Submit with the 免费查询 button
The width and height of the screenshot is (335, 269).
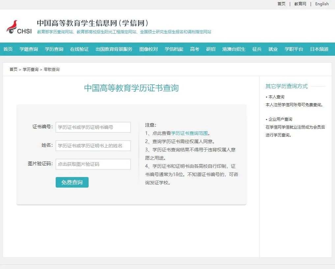(72, 182)
